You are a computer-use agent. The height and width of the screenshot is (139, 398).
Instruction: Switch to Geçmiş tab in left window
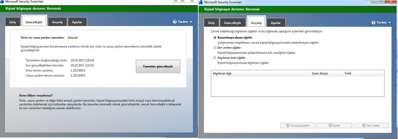tap(57, 22)
